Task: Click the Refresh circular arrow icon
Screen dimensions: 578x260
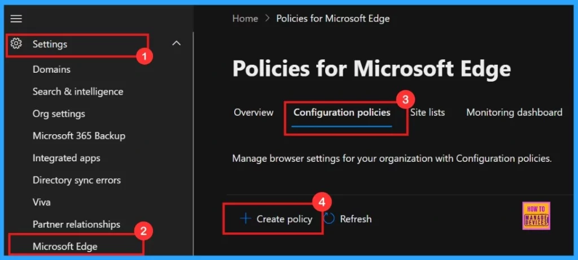Action: [330, 219]
